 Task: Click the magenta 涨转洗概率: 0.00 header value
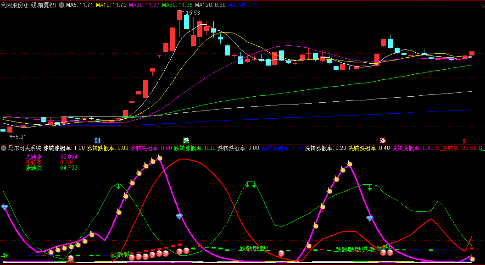[151, 148]
